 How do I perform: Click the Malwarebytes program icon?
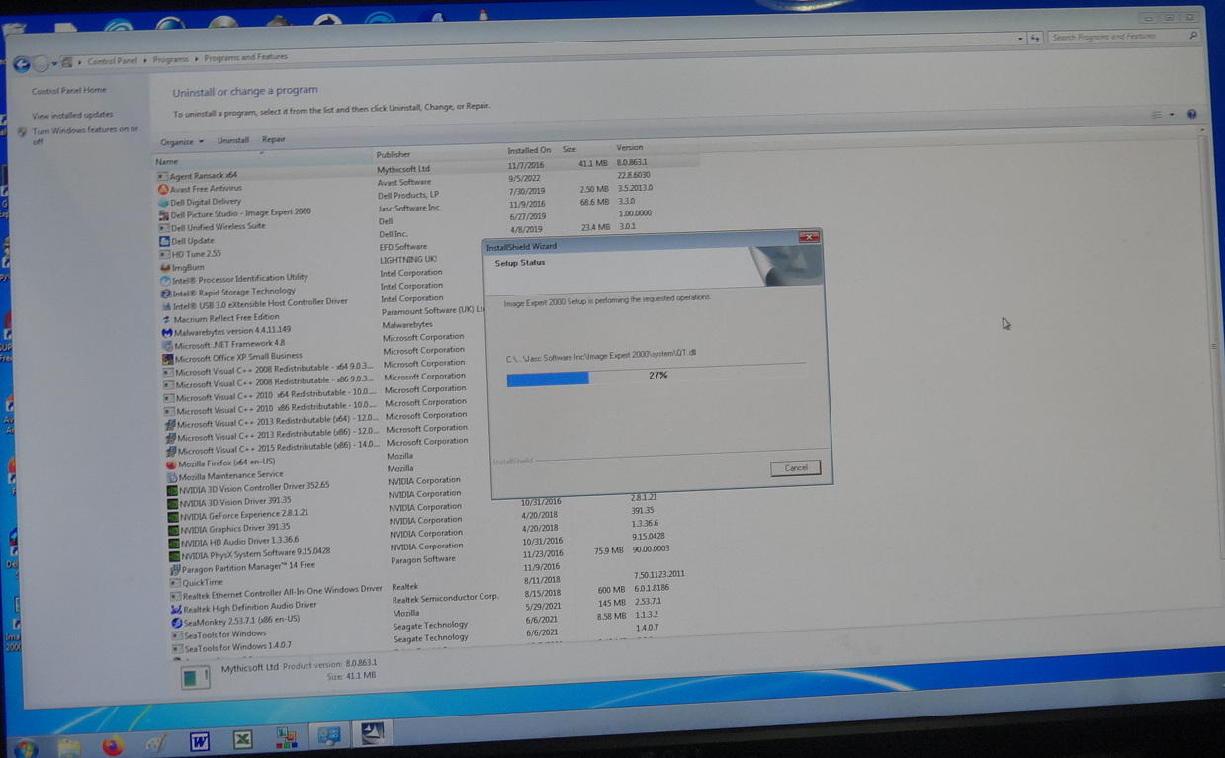coord(167,332)
